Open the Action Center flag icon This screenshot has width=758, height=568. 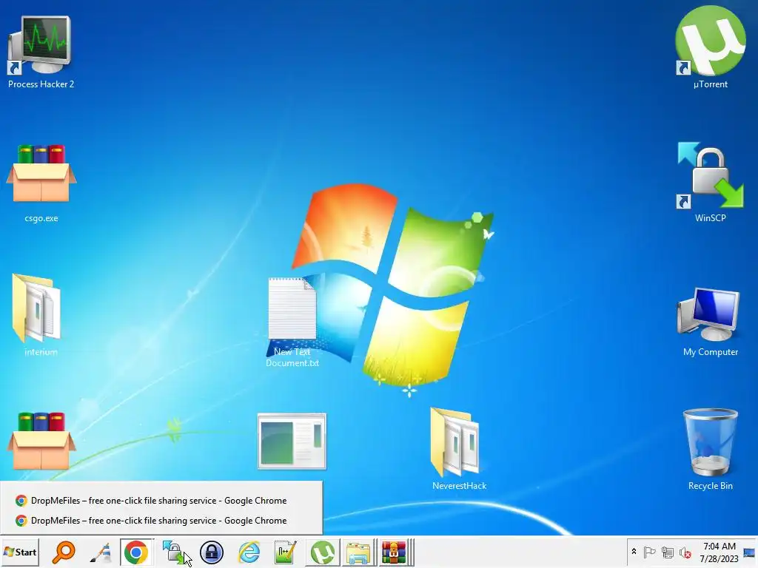pos(649,552)
